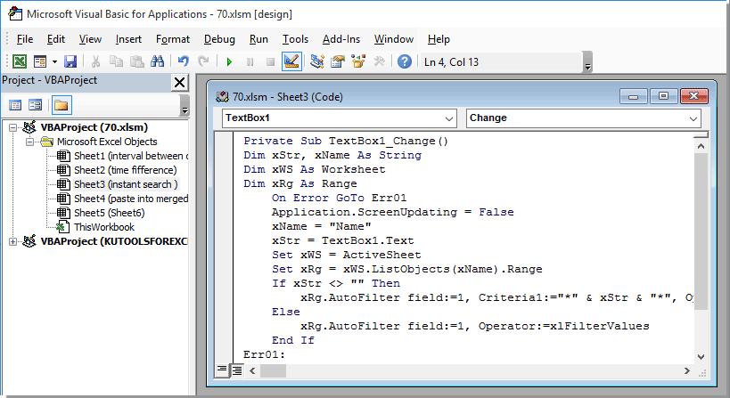Open the Run menu

pyautogui.click(x=258, y=39)
